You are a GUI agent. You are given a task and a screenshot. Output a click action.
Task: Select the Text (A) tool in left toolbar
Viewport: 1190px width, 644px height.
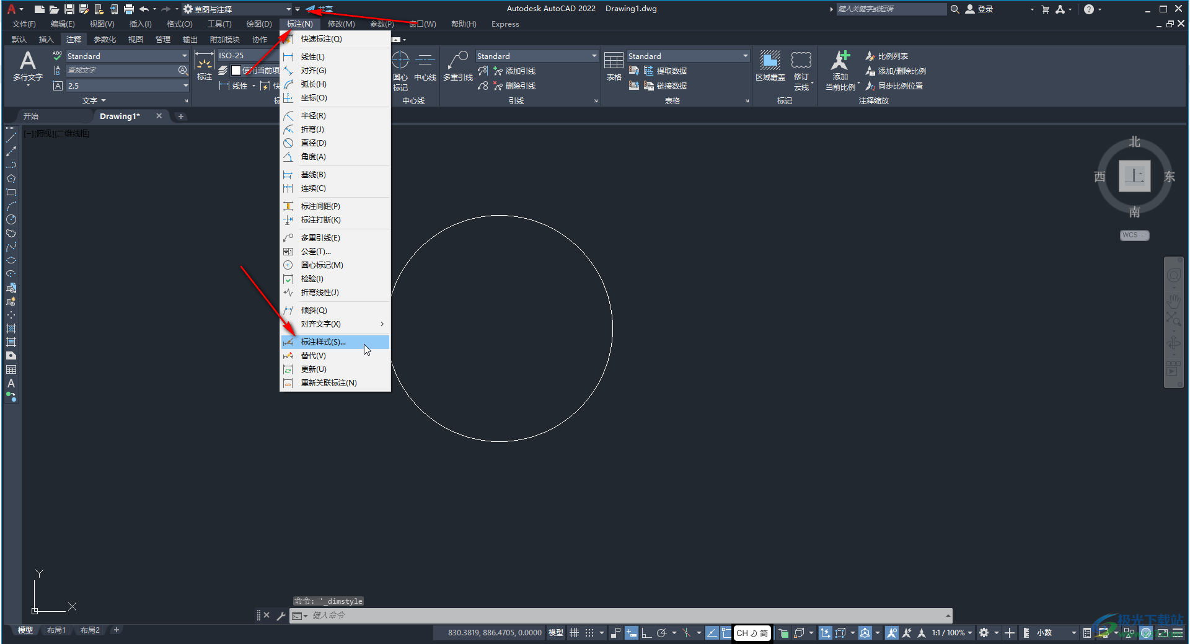[11, 384]
